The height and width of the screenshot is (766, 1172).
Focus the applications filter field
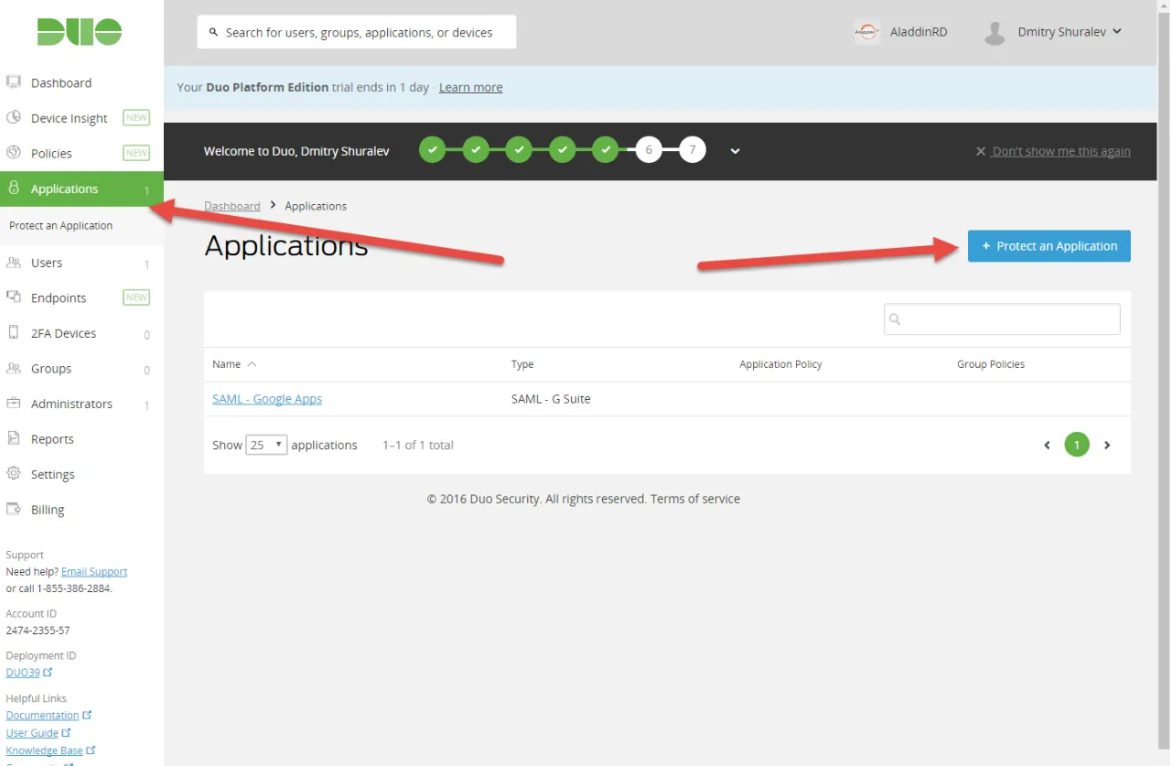click(x=1002, y=318)
